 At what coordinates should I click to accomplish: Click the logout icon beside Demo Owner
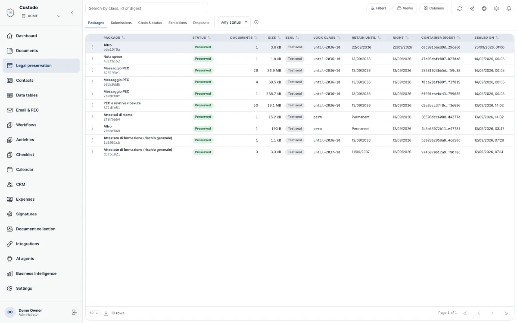click(x=74, y=312)
